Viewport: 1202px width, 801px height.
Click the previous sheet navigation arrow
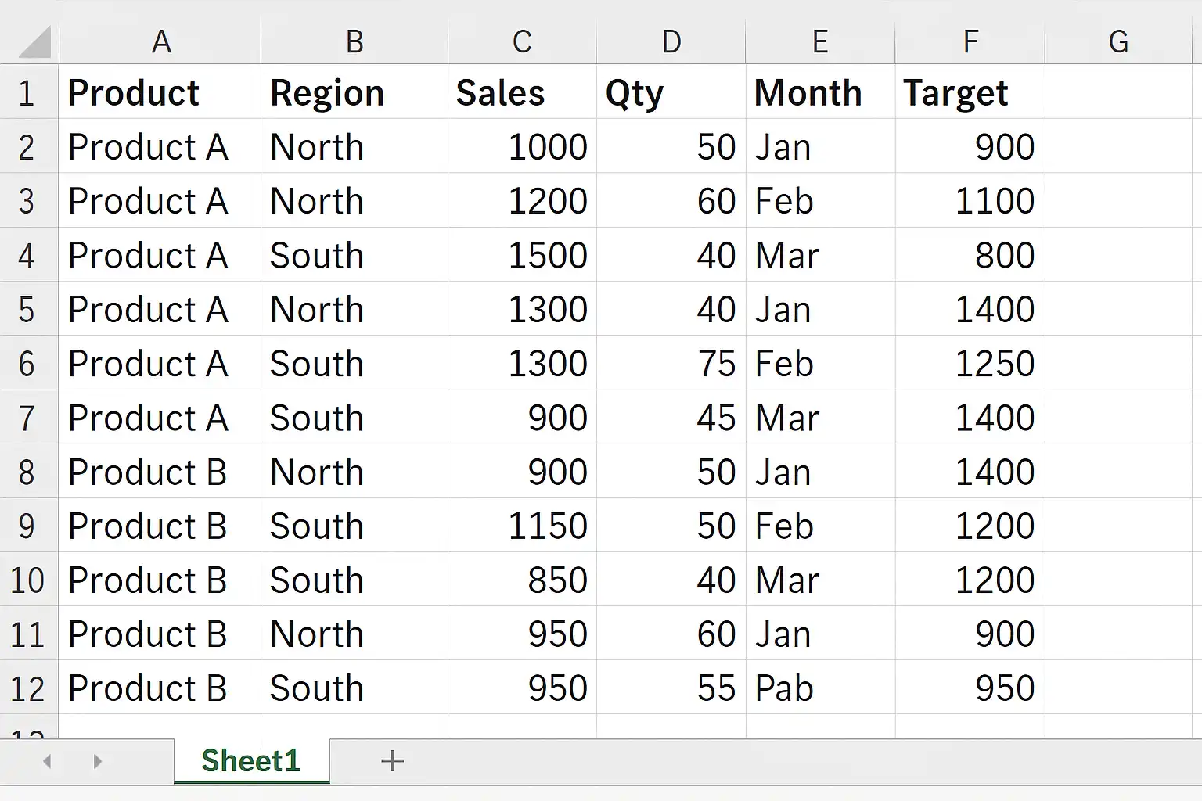tap(48, 761)
